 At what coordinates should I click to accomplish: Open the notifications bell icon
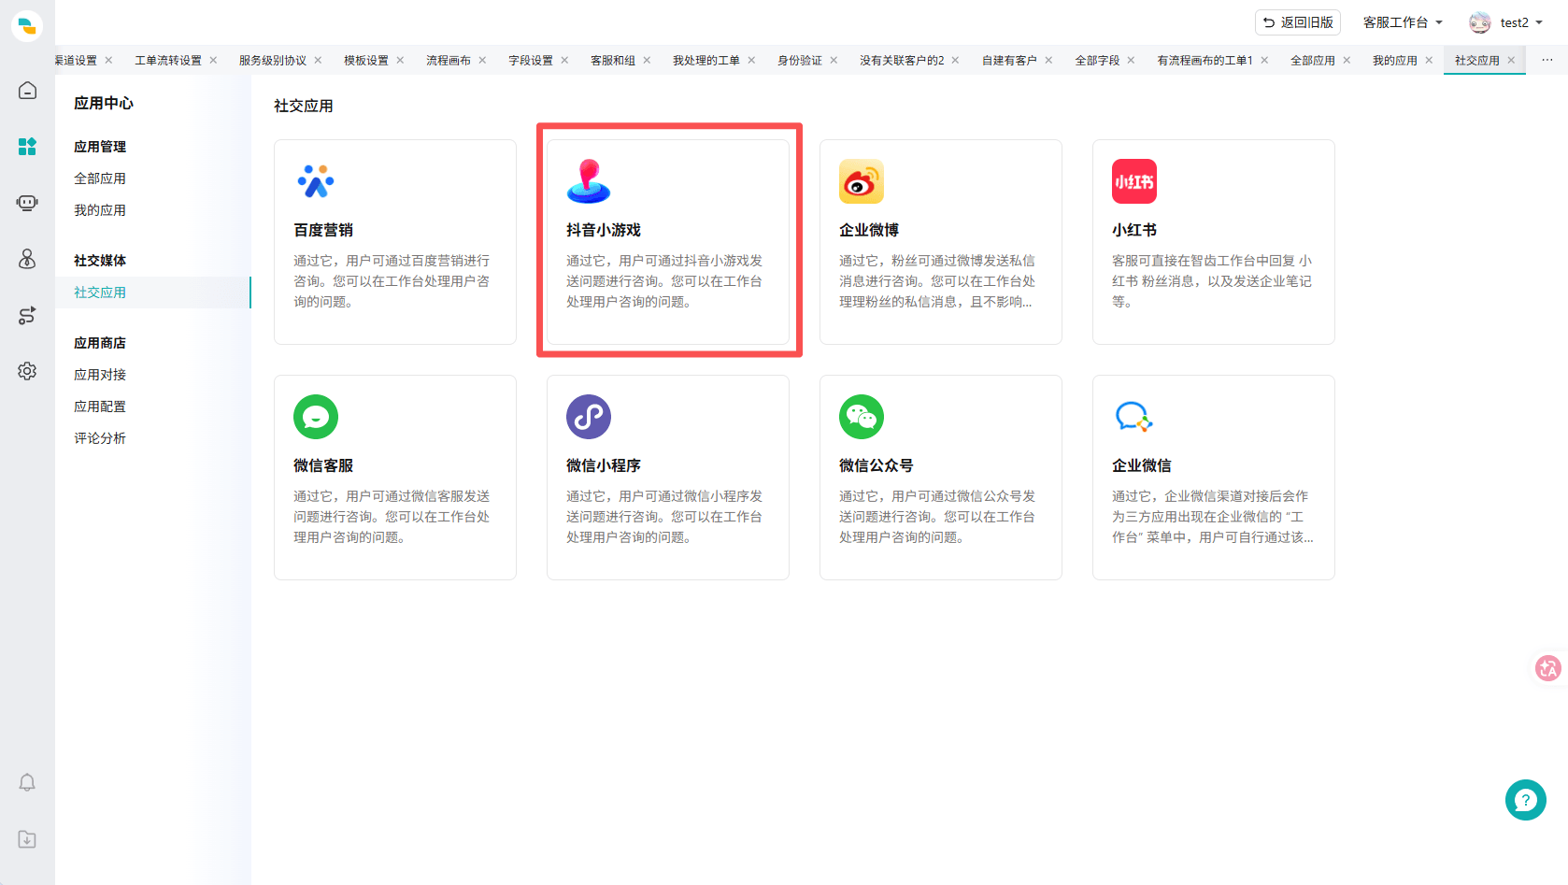pyautogui.click(x=27, y=782)
